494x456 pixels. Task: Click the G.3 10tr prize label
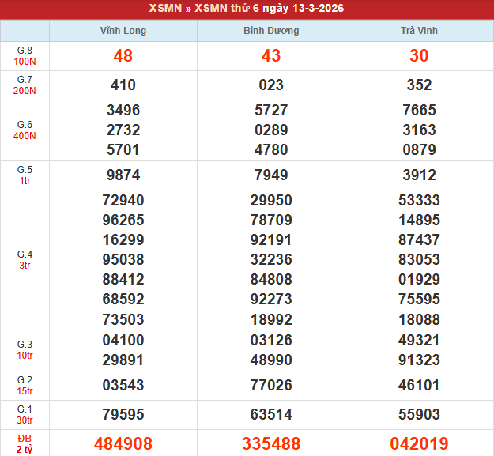(x=25, y=350)
